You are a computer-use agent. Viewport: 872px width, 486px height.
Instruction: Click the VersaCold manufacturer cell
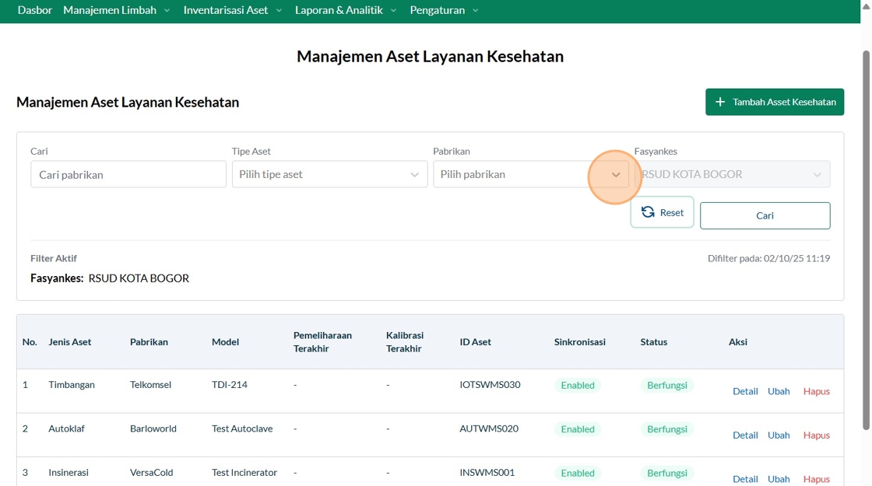(151, 472)
